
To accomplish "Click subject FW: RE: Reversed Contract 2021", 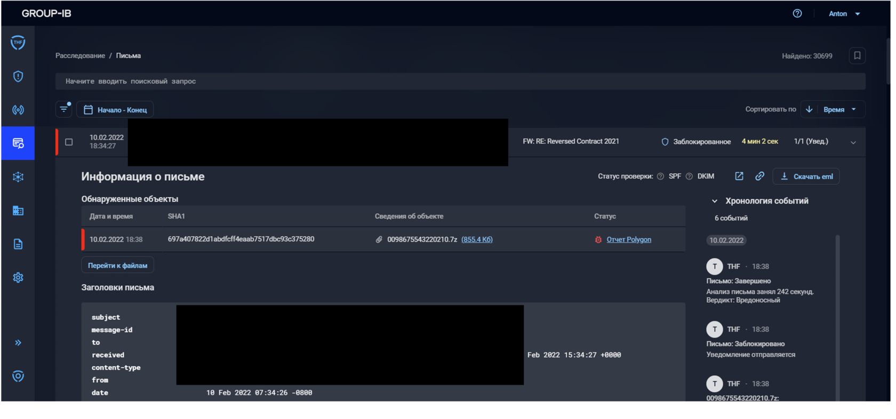I will point(571,141).
